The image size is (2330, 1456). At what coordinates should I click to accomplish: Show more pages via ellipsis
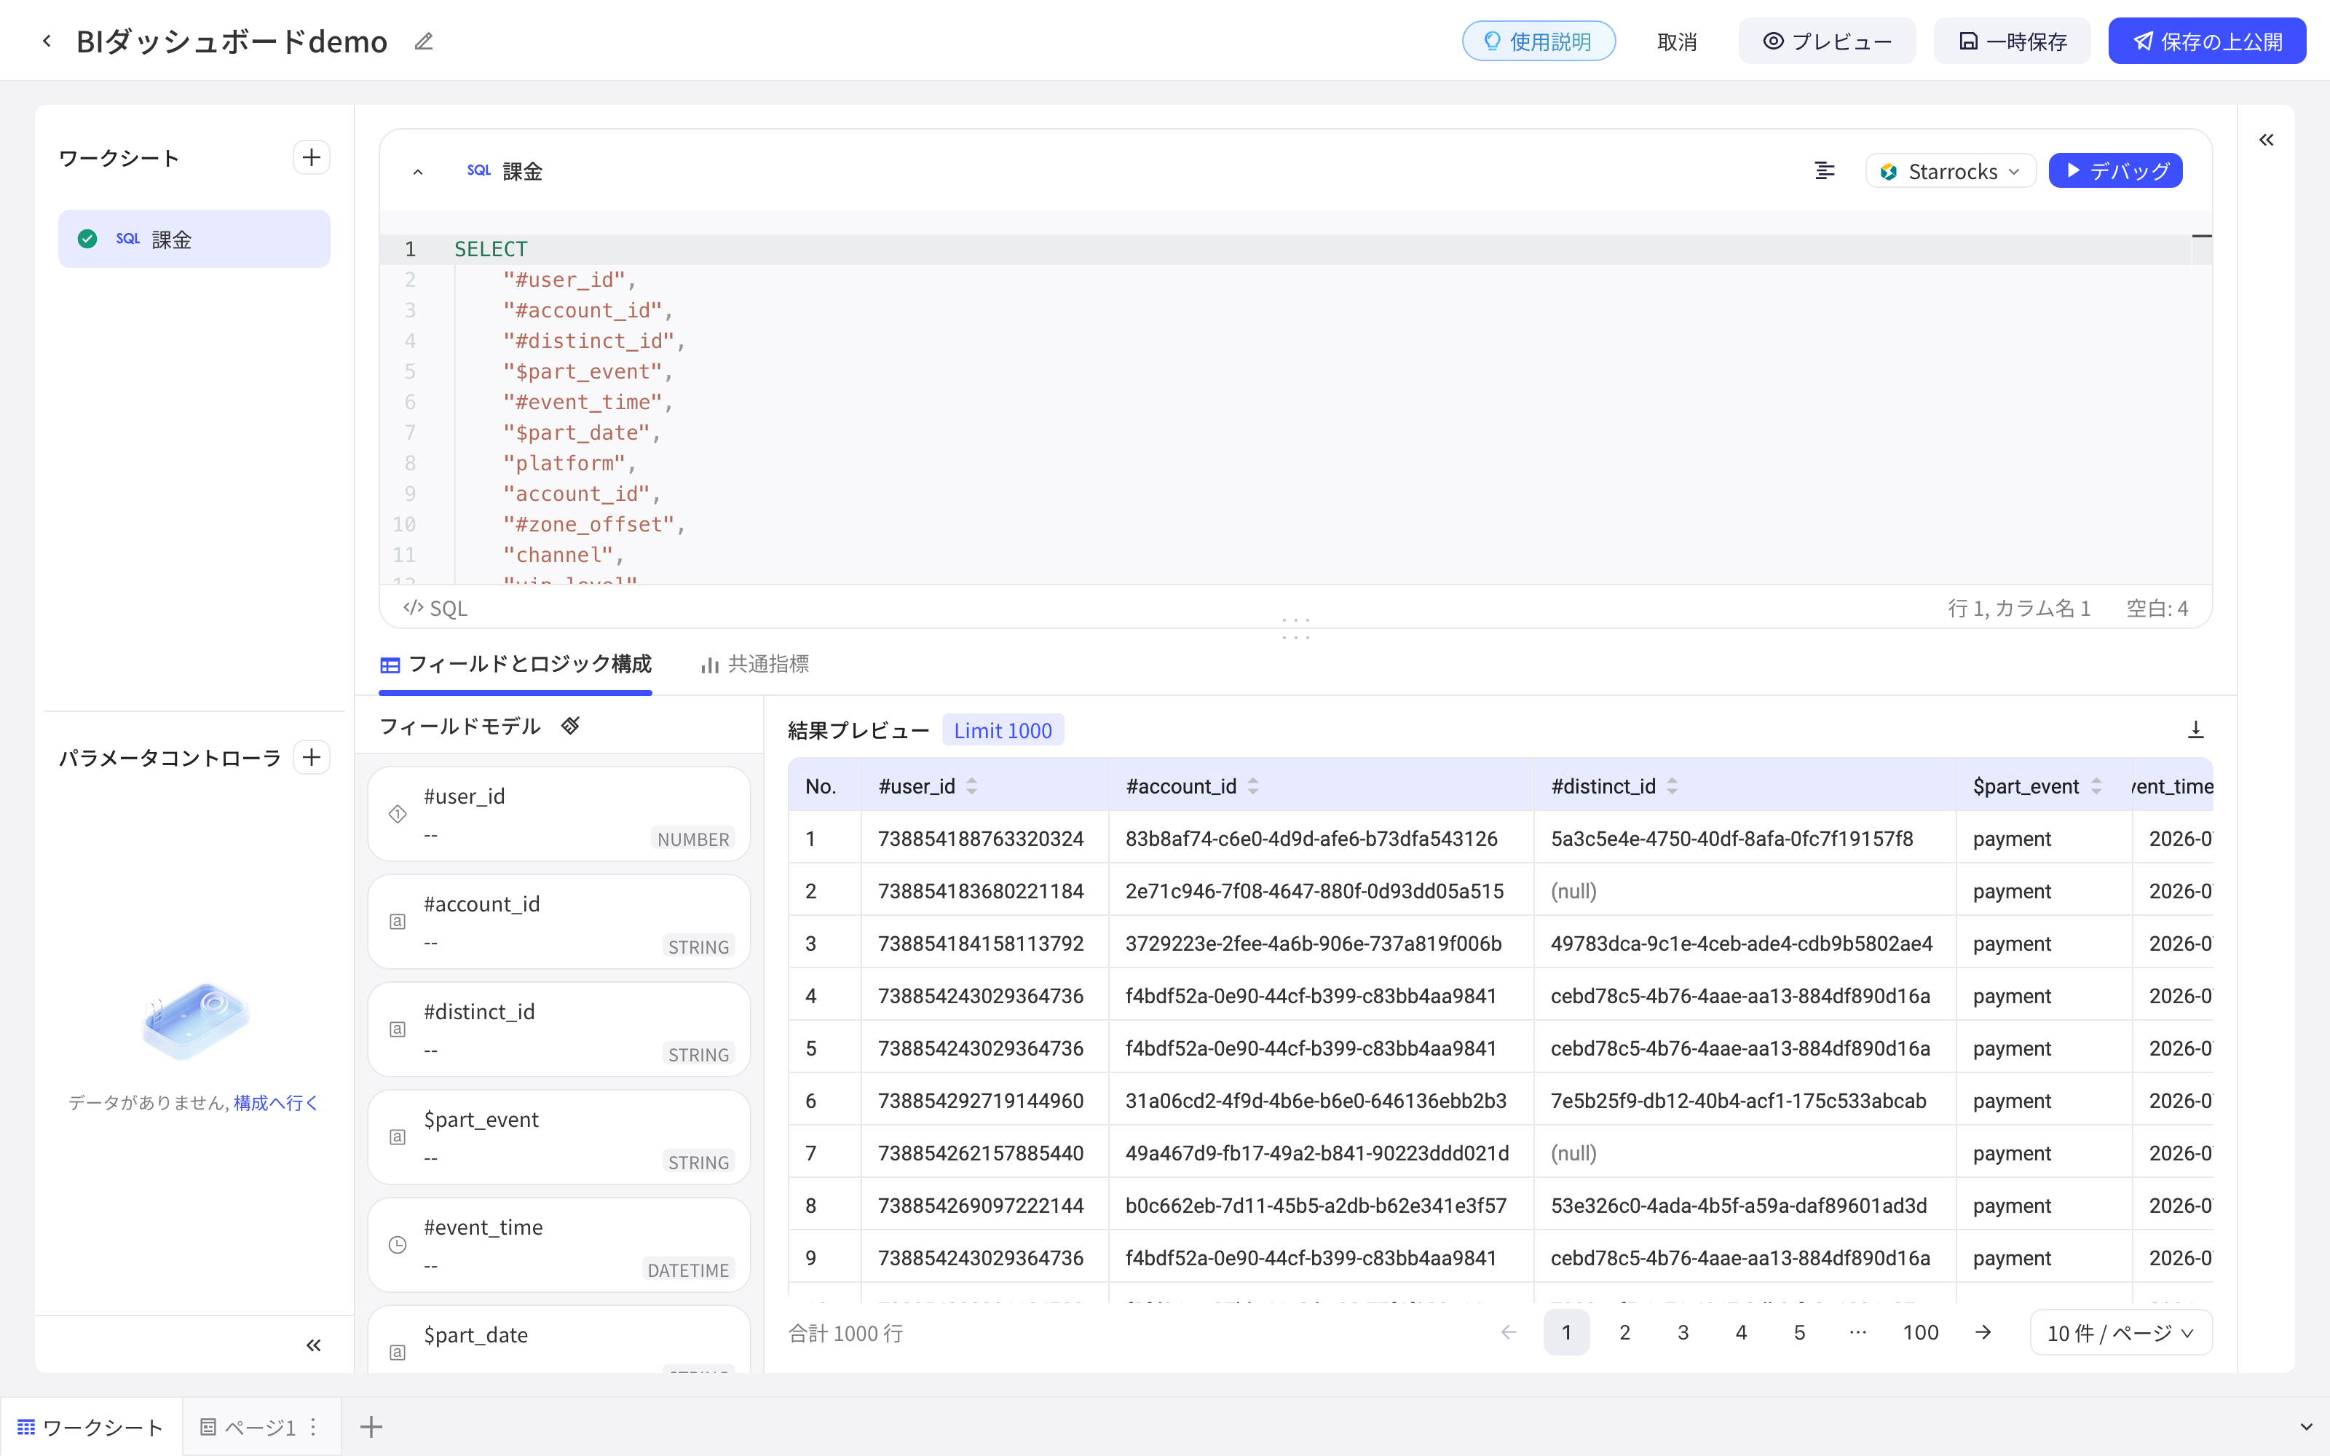pyautogui.click(x=1858, y=1333)
